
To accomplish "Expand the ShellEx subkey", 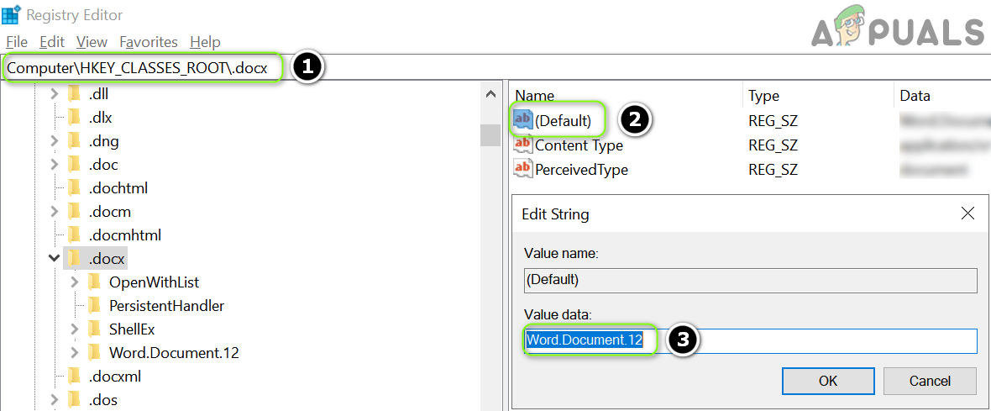I will click(75, 329).
